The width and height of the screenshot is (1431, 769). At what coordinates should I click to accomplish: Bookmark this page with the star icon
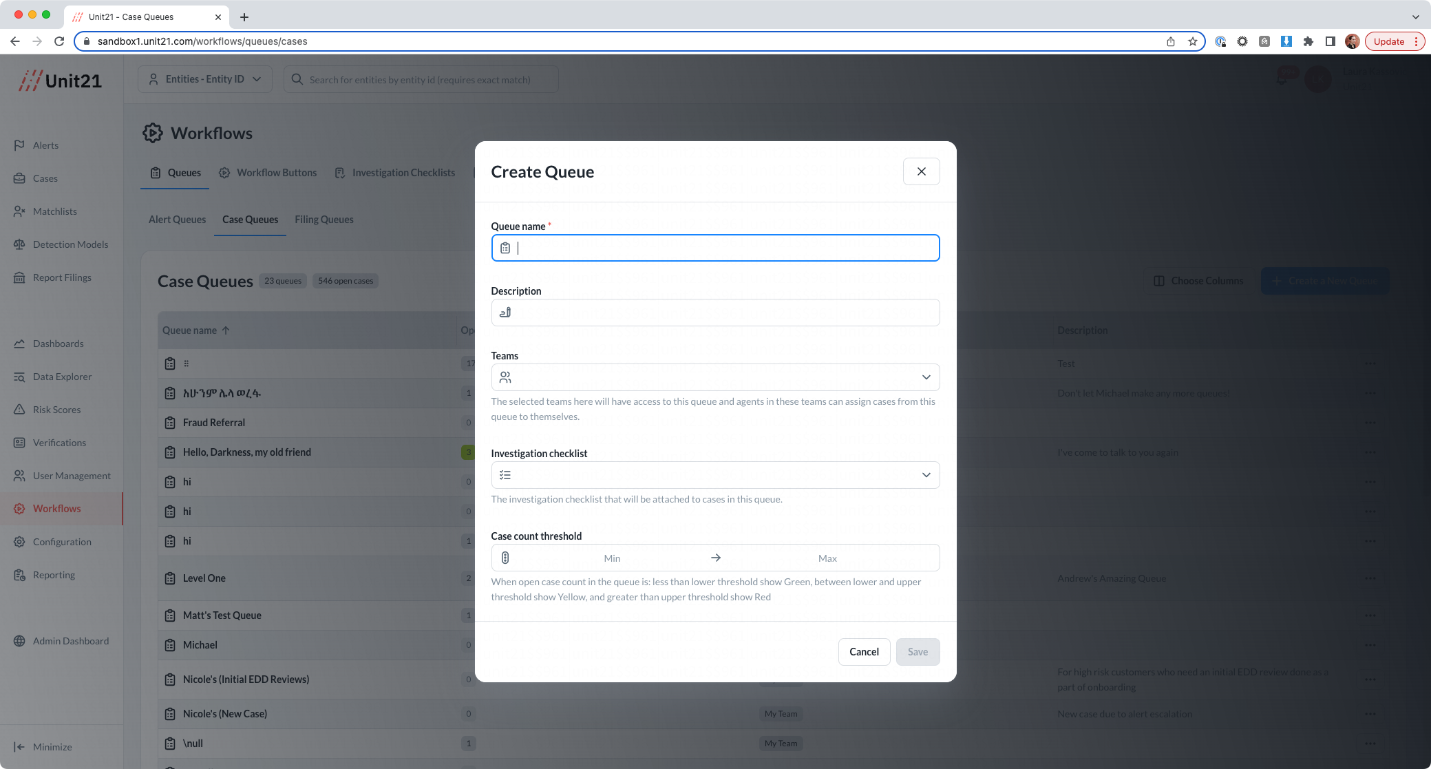[x=1192, y=41]
